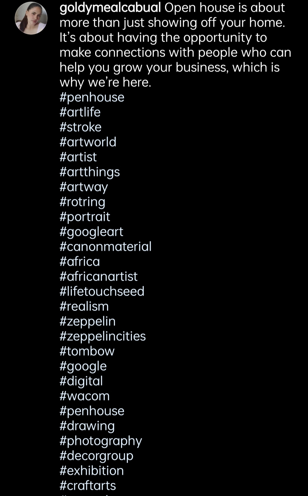This screenshot has height=496, width=308.
Task: Select the #exhibition hashtag
Action: pyautogui.click(x=91, y=471)
